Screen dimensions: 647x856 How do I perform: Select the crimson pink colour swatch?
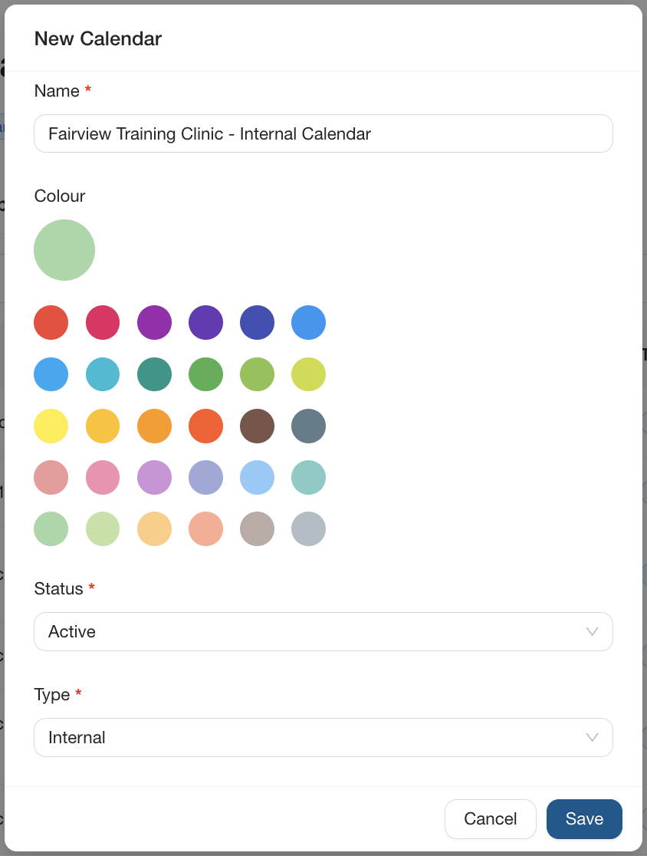point(103,322)
